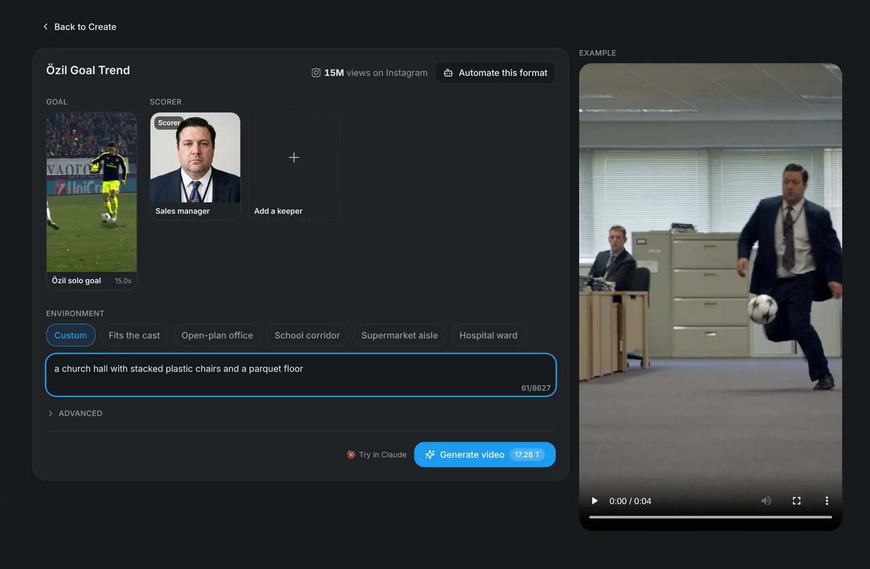Screen dimensions: 870x569
Task: Click the 15M views on Instagram text
Action: pyautogui.click(x=376, y=73)
